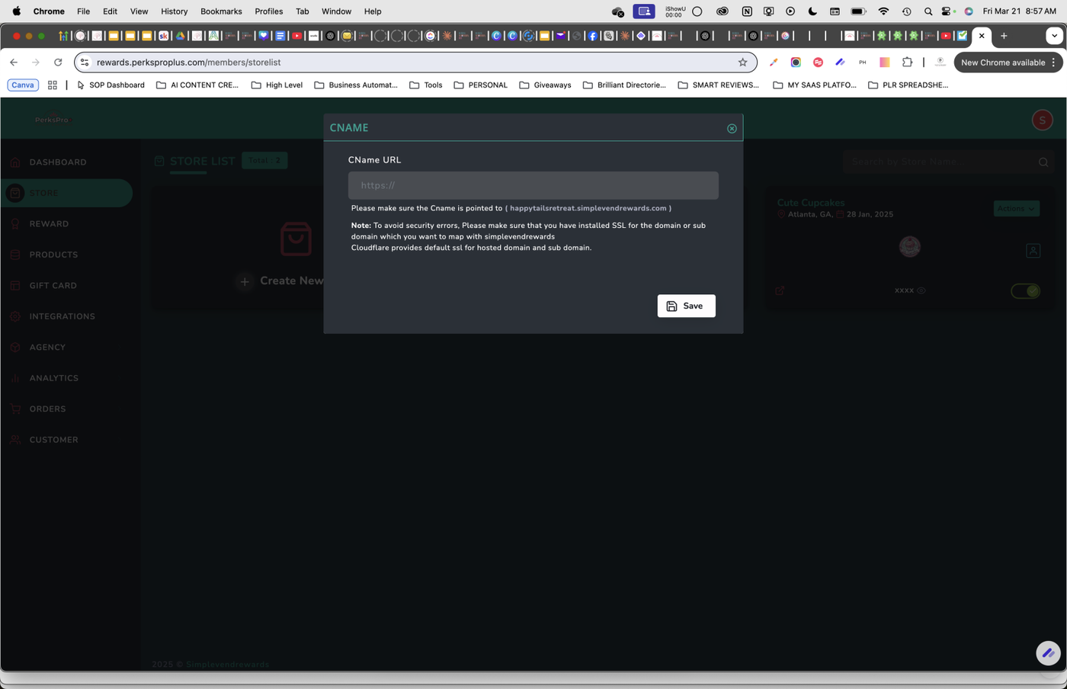Click the Save button in CNAME dialog

[686, 306]
